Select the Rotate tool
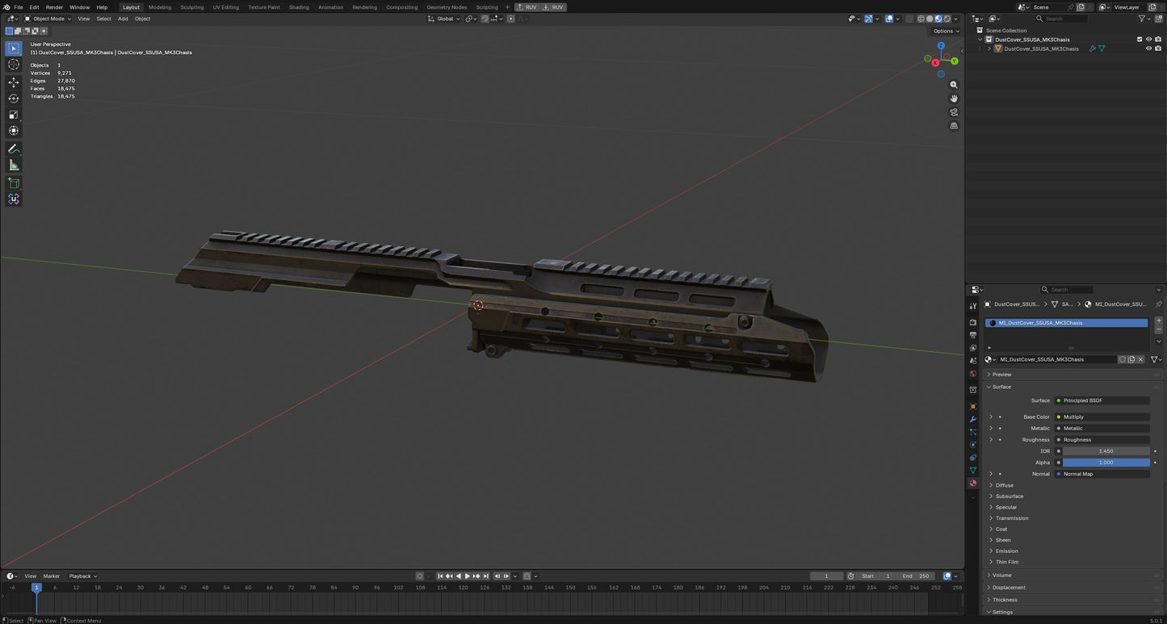Viewport: 1167px width, 624px height. coord(14,98)
